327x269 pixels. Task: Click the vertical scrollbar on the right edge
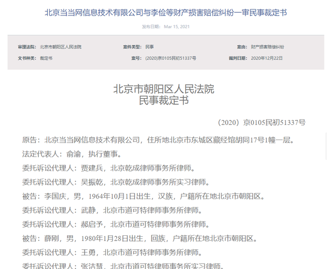click(326, 146)
